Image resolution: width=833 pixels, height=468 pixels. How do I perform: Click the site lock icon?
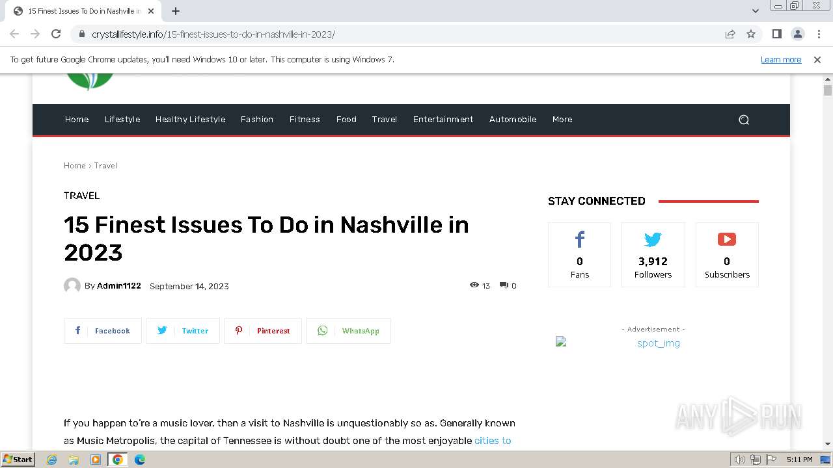tap(81, 34)
